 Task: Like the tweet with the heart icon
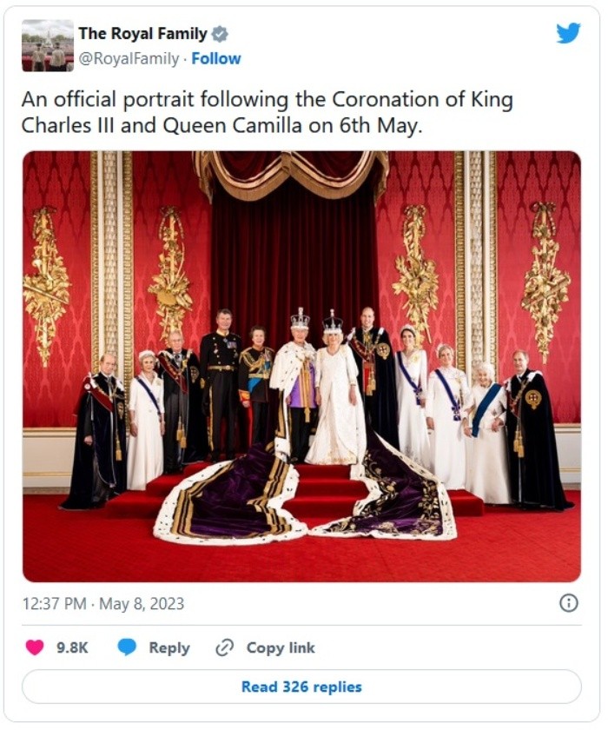35,647
